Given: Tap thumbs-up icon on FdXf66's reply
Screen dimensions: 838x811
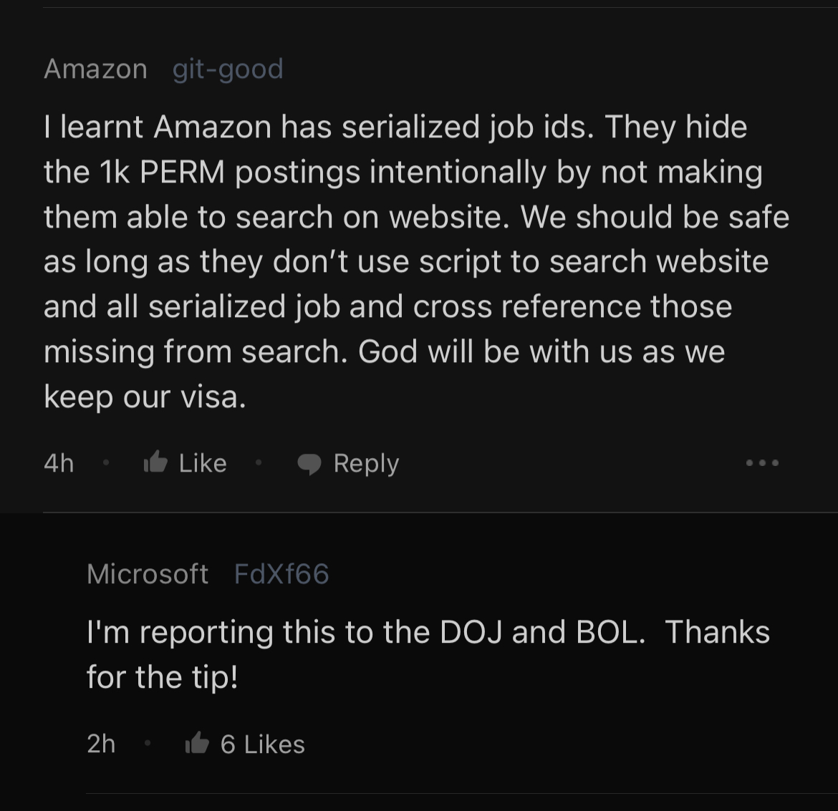Looking at the screenshot, I should (x=197, y=744).
